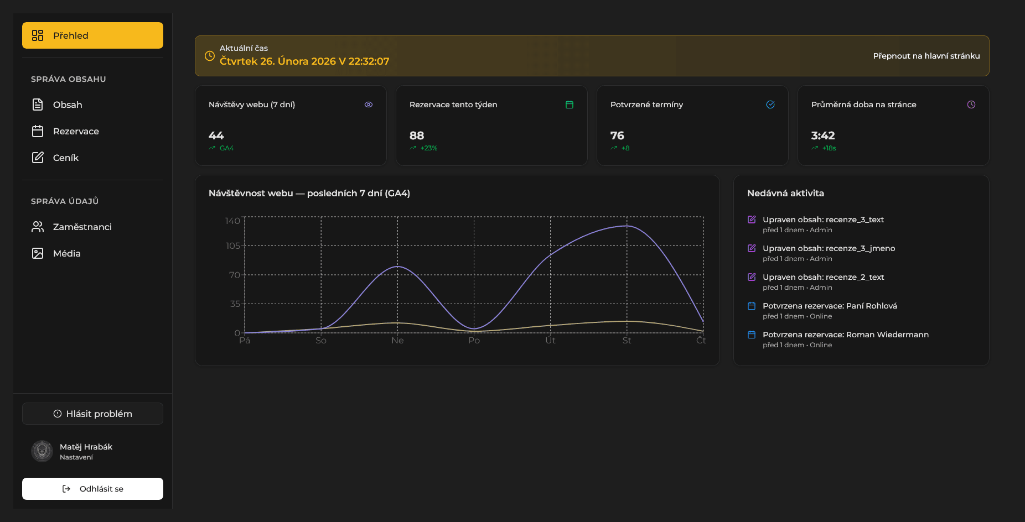The height and width of the screenshot is (522, 1025).
Task: Click the calendar icon on Rezervace tento týden card
Action: [570, 105]
